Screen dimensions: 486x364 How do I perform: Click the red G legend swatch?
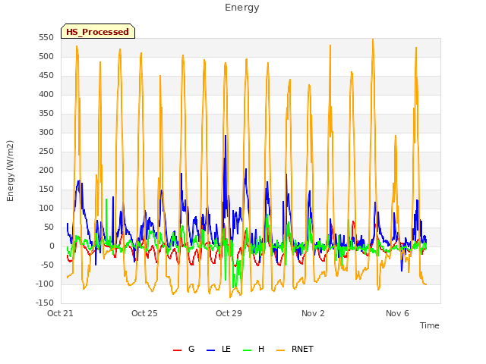(177, 350)
